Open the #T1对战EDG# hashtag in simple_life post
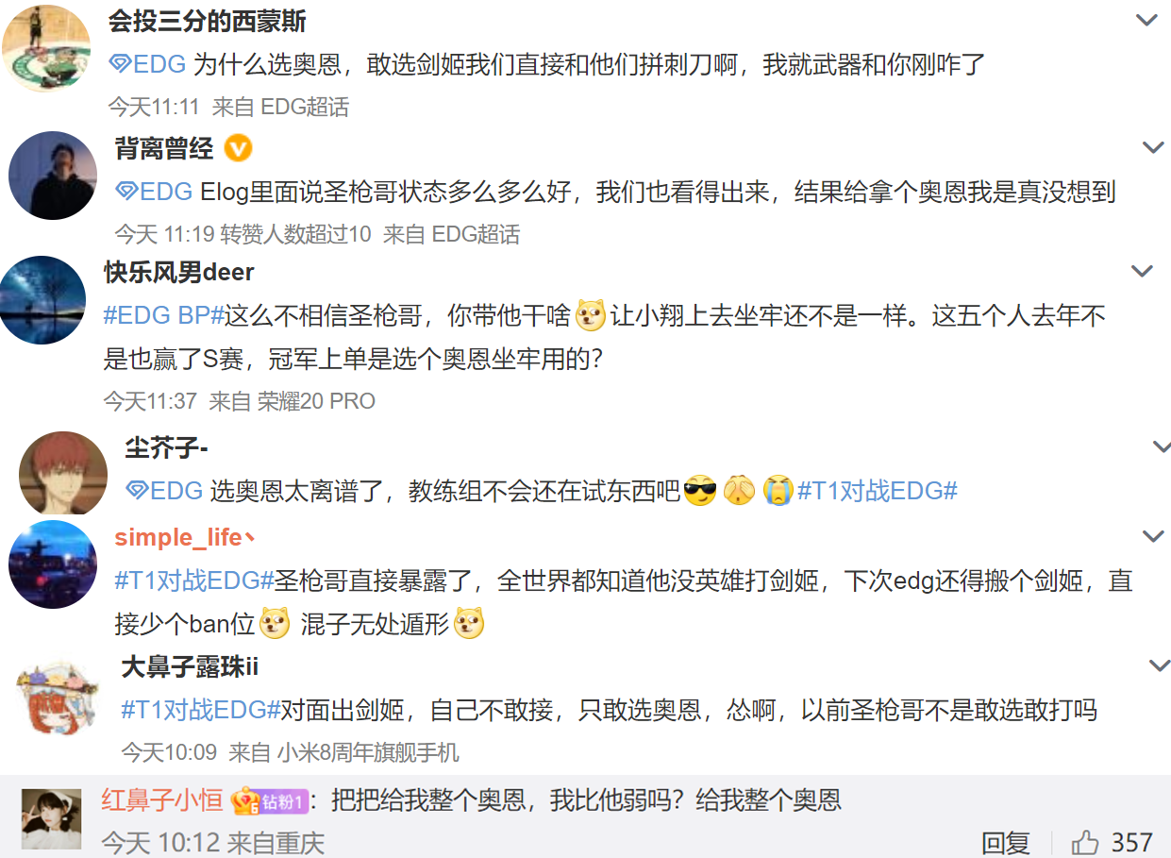The width and height of the screenshot is (1171, 858). pos(193,580)
